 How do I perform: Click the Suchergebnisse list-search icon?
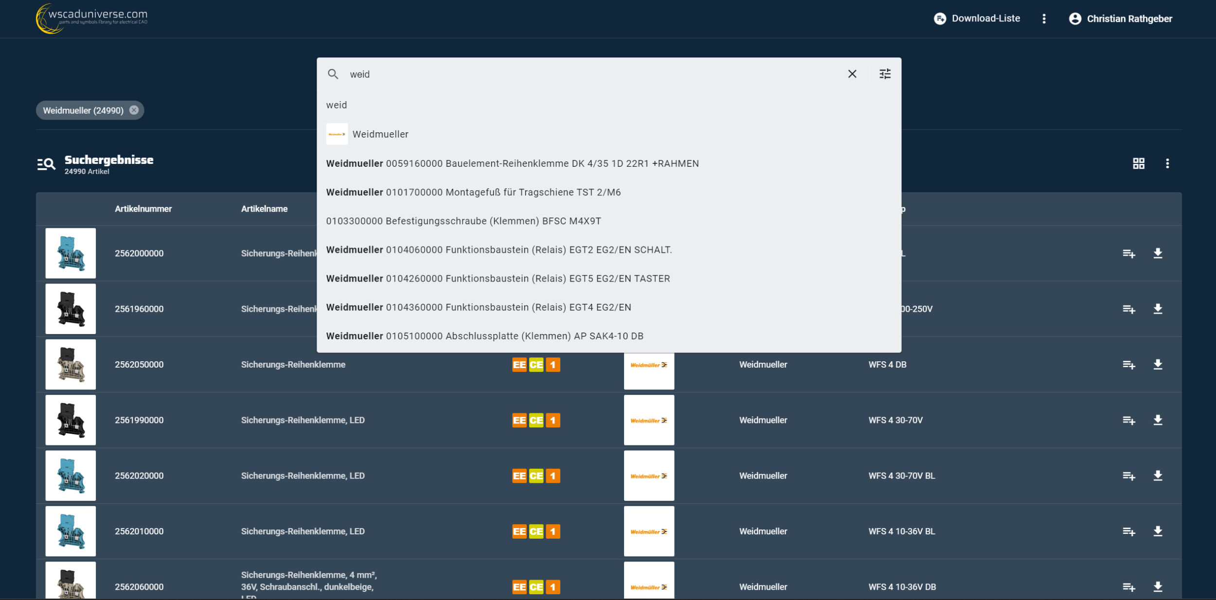coord(46,164)
